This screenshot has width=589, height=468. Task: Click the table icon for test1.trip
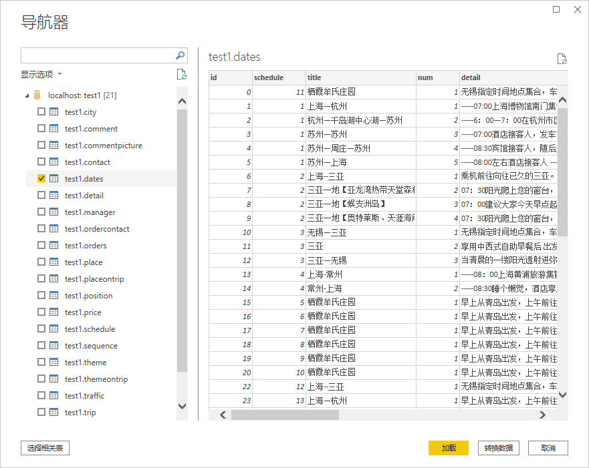[x=54, y=413]
